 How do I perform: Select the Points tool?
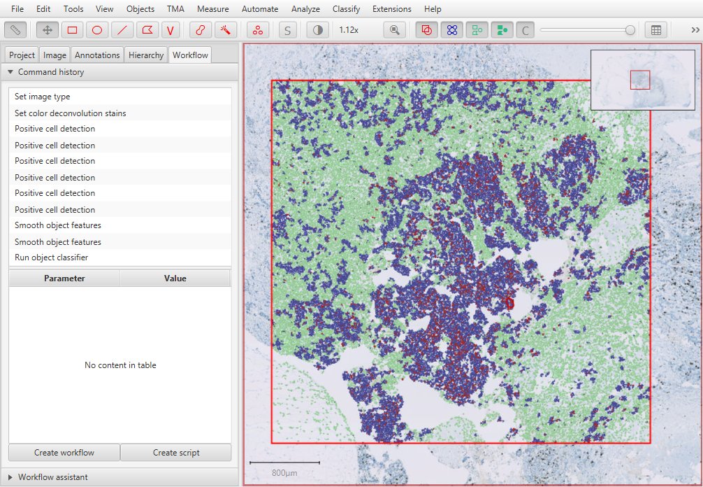click(258, 30)
